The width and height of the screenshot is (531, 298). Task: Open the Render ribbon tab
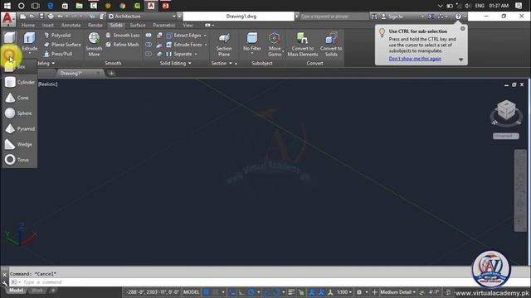[x=95, y=25]
